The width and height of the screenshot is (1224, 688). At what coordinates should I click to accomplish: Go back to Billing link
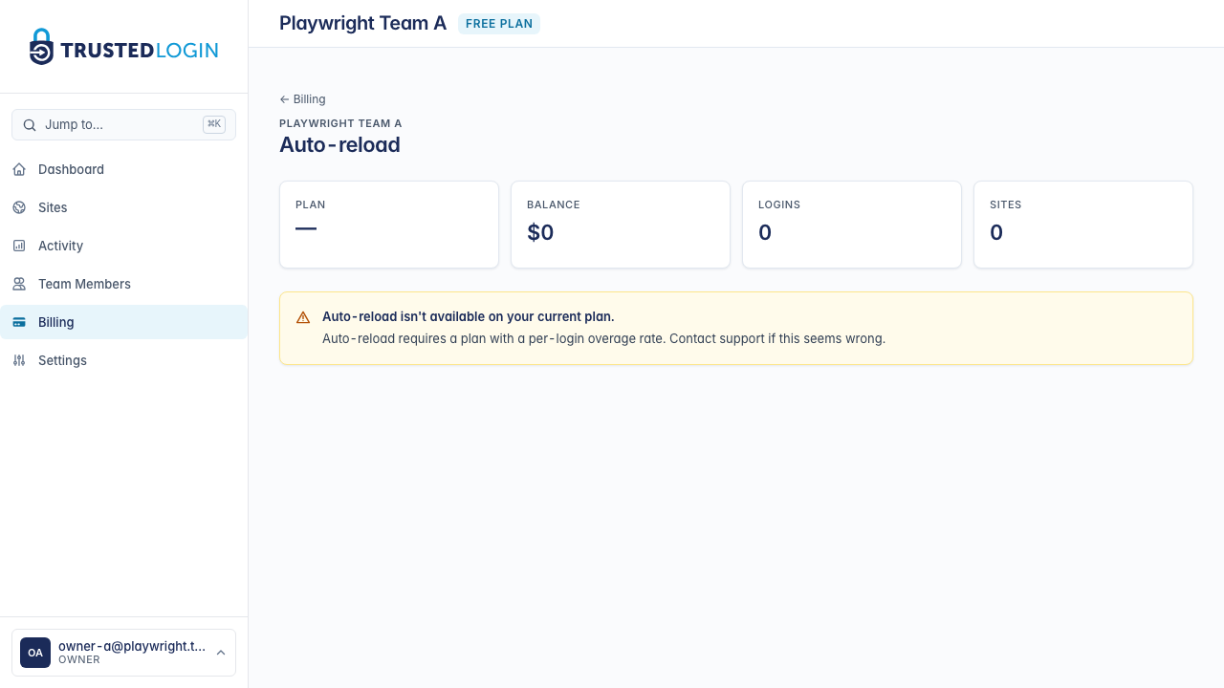pos(303,99)
